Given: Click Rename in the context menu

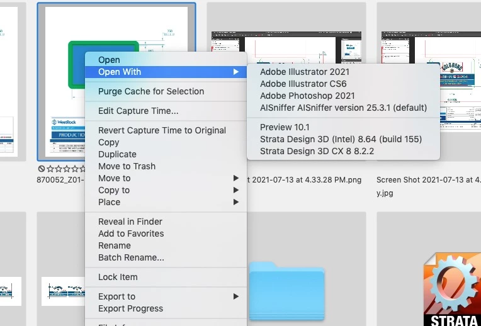Looking at the screenshot, I should (166, 245).
